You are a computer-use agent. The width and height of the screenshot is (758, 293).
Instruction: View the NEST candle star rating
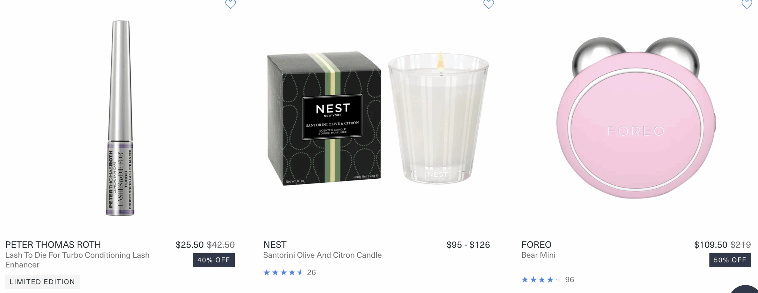tap(283, 273)
